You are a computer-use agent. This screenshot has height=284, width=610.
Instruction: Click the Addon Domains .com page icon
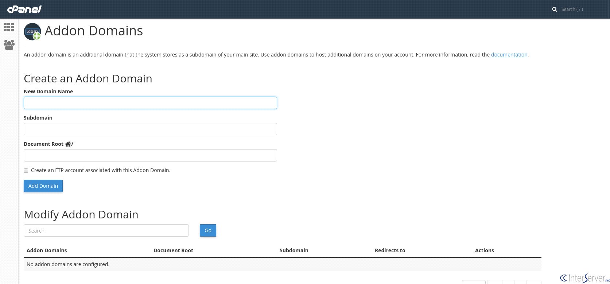(32, 32)
